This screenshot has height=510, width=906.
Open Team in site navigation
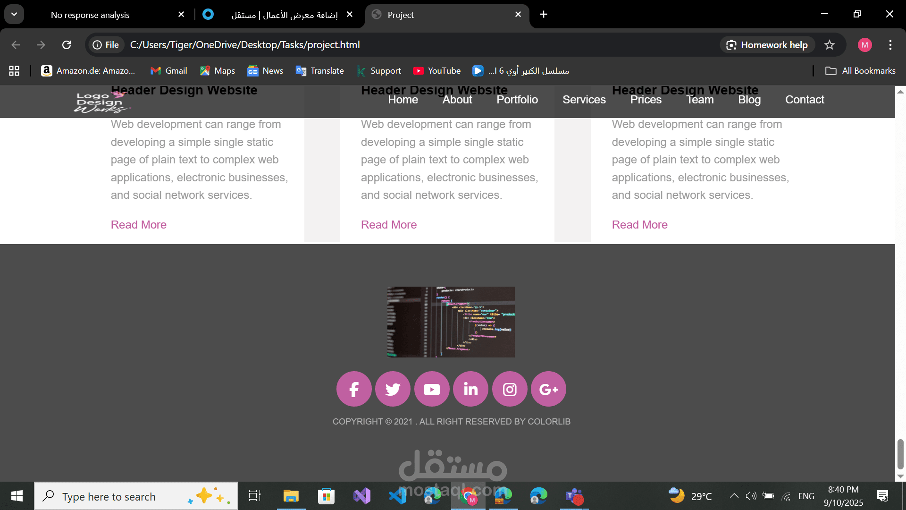[700, 100]
